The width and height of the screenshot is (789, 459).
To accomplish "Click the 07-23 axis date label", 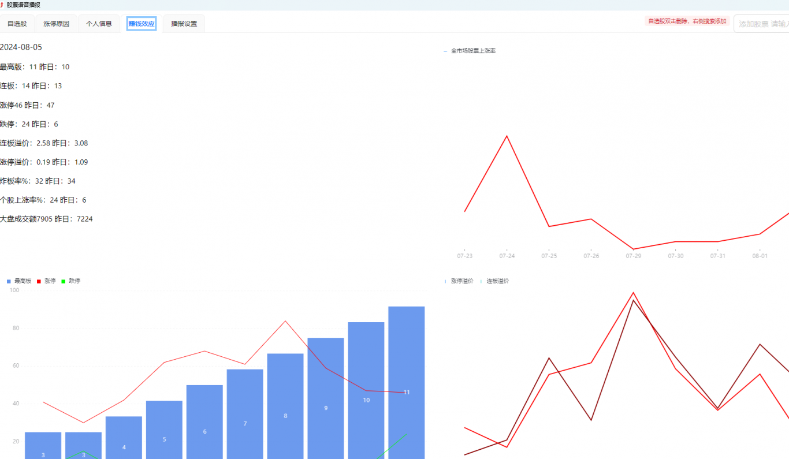I will [x=464, y=256].
